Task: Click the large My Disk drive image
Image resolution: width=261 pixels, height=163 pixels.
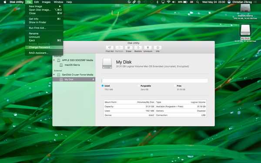Action: (107, 63)
